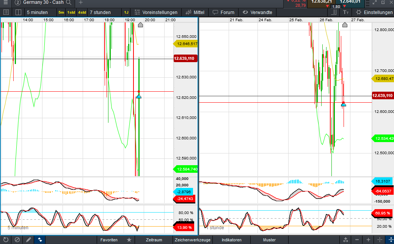Switch to the split chart layout icon

(x=18, y=12)
